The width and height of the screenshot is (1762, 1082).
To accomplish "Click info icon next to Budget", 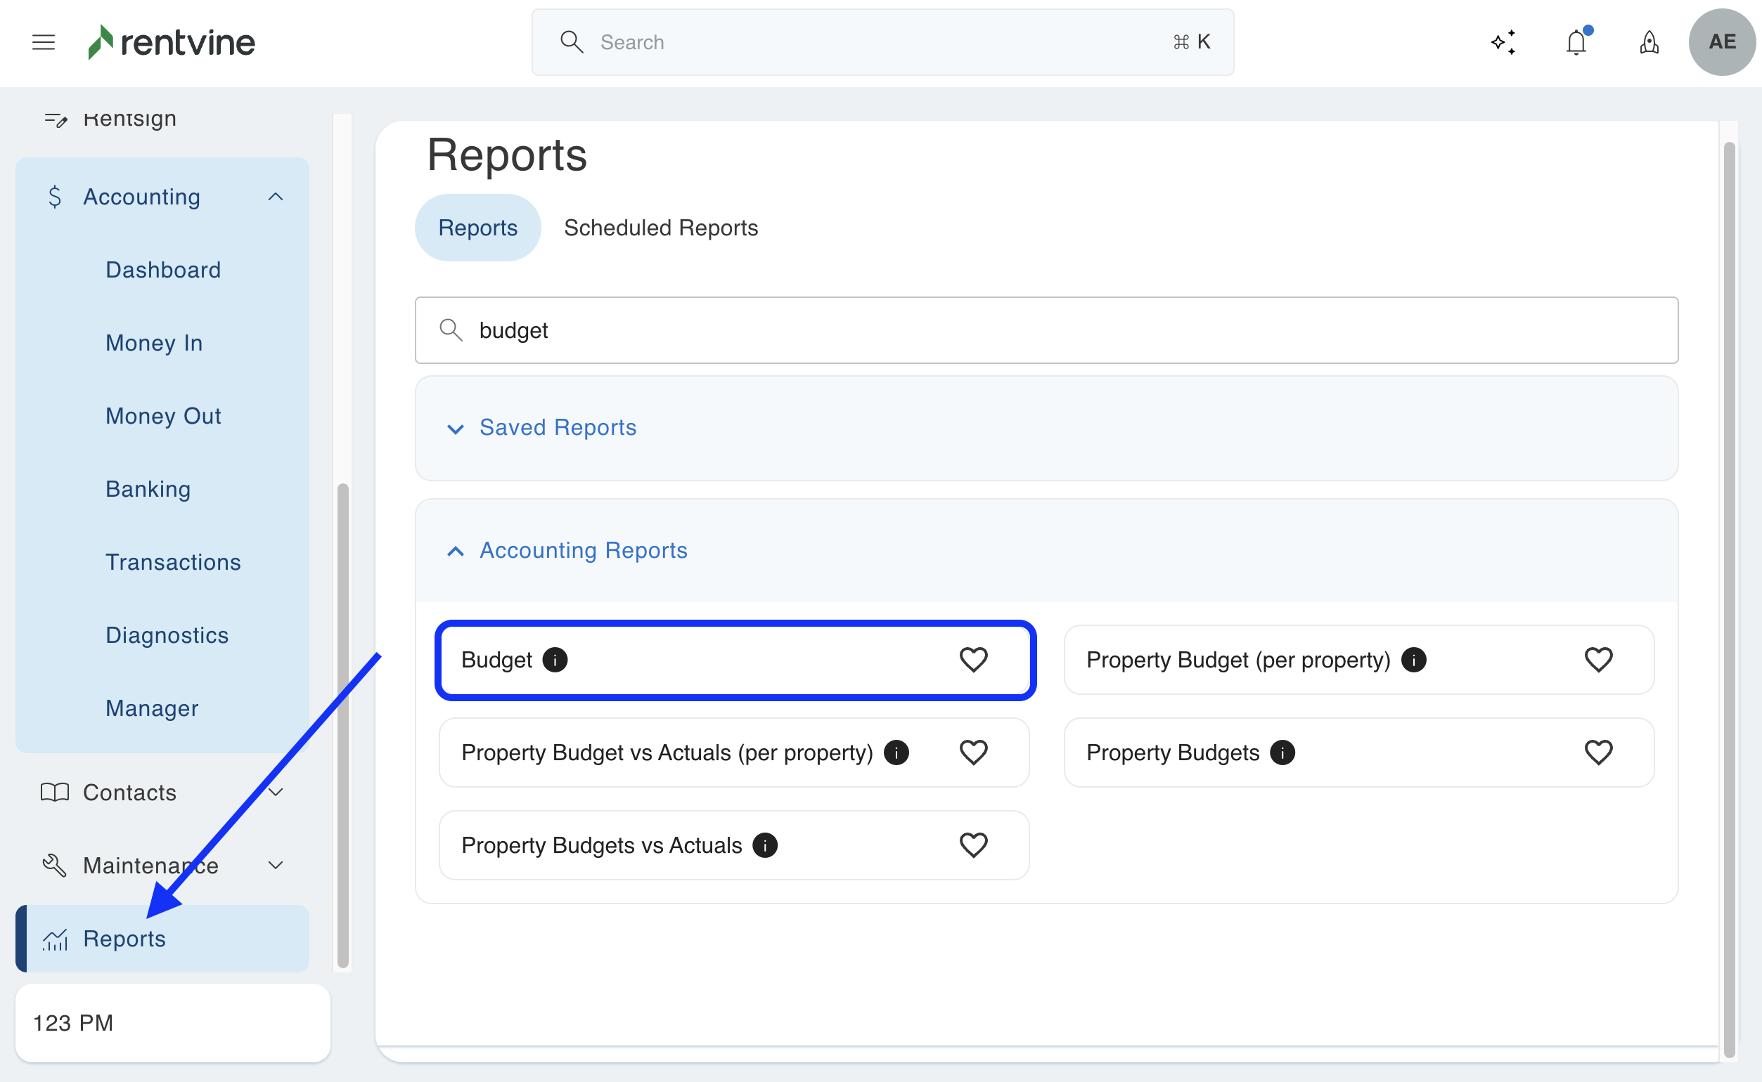I will (555, 660).
